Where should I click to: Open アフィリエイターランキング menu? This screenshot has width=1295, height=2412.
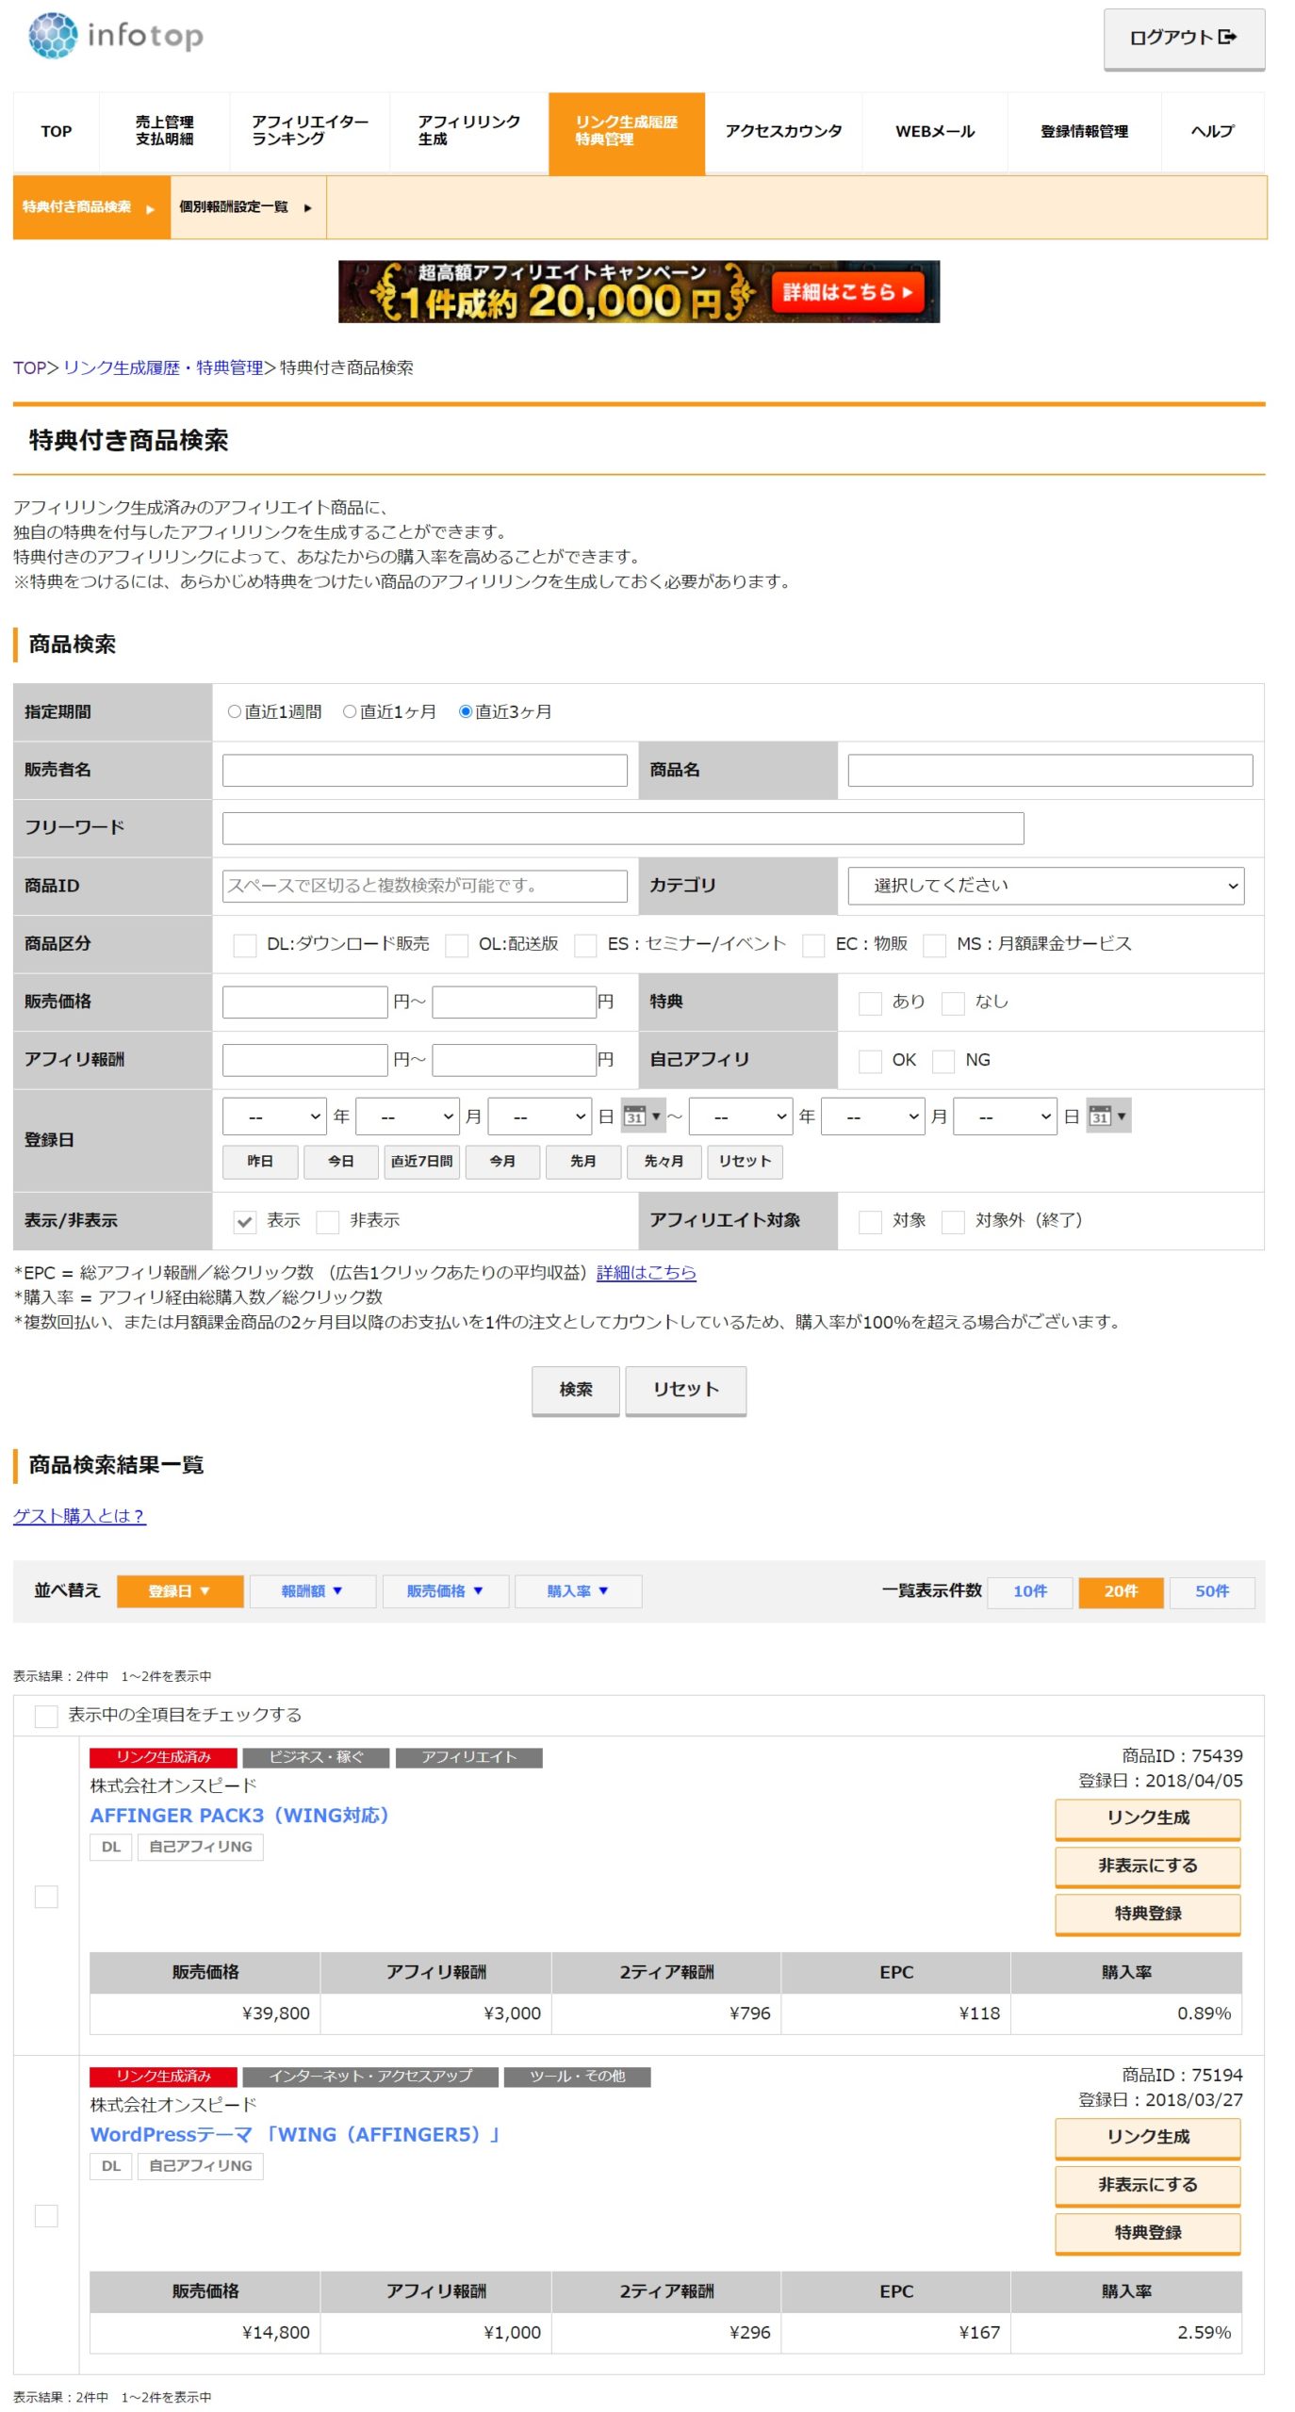309,133
